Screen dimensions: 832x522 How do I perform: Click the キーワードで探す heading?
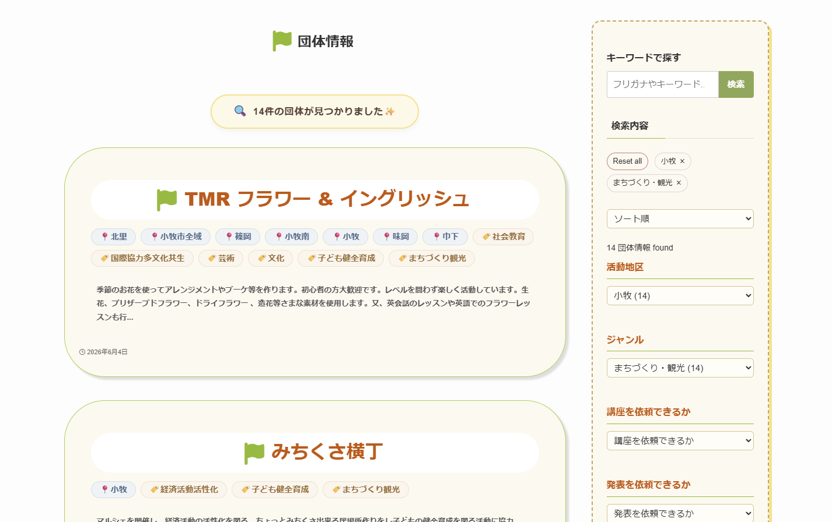click(x=644, y=58)
